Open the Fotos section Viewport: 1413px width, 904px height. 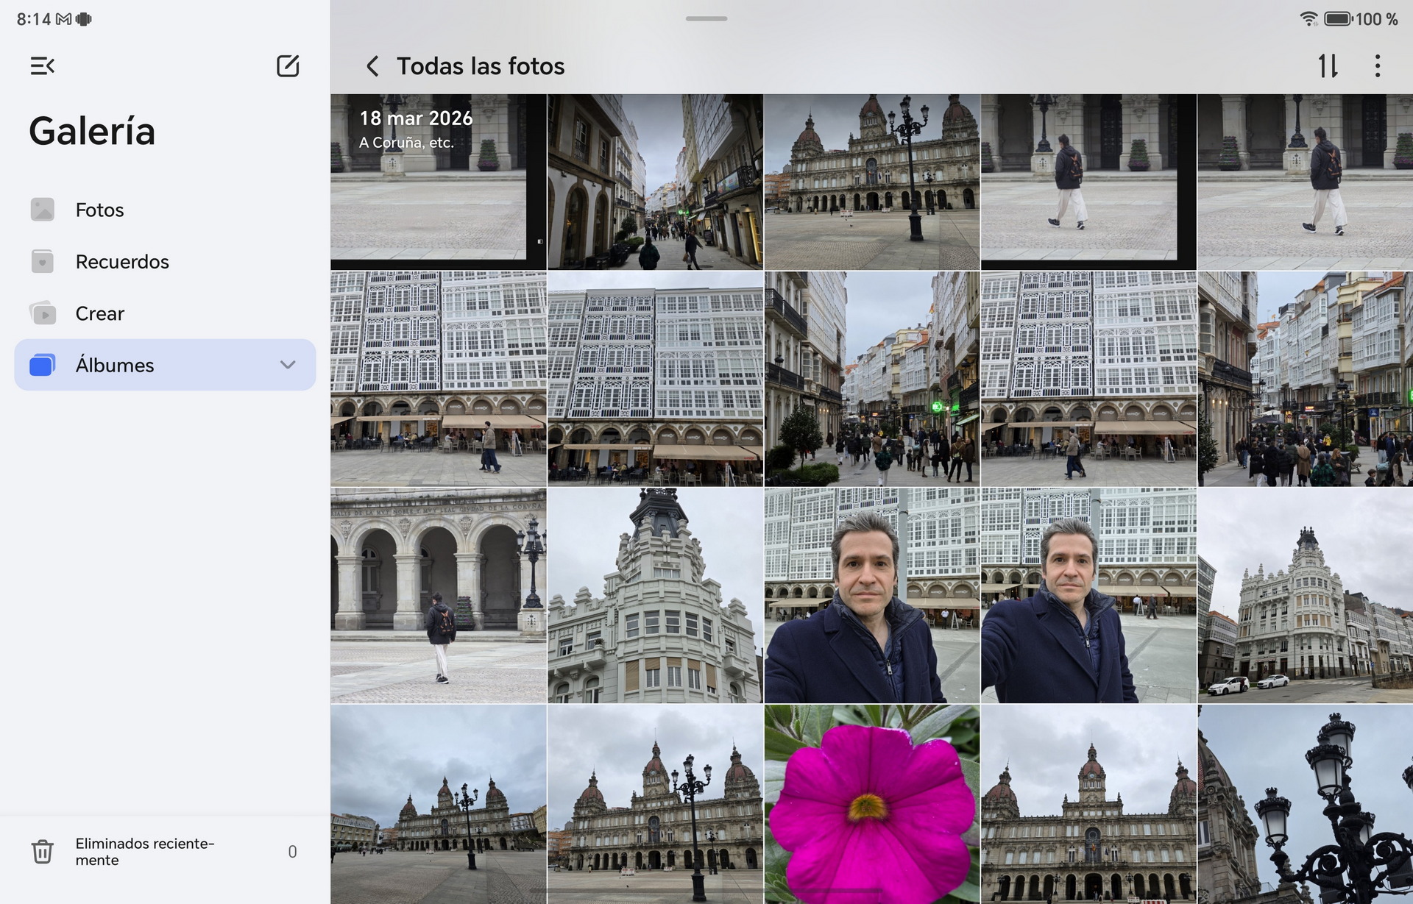coord(99,209)
